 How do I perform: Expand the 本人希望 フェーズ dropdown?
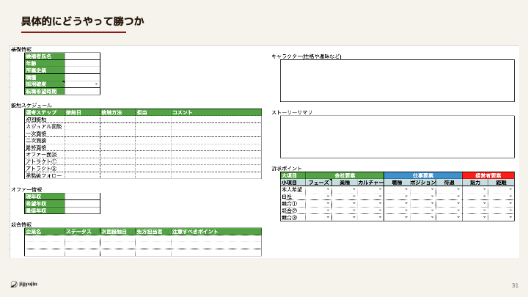point(328,190)
